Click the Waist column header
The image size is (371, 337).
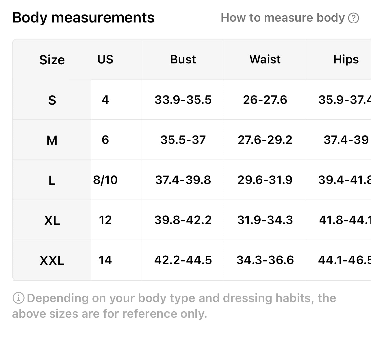coord(265,59)
